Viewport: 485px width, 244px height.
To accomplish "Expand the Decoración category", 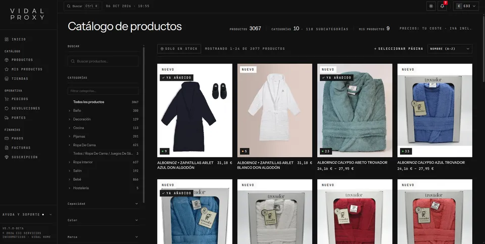I will (x=69, y=119).
